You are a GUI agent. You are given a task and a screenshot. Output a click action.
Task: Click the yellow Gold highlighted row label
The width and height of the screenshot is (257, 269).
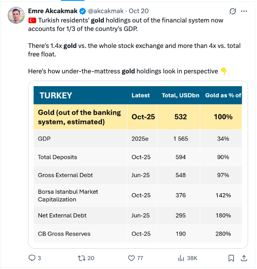pyautogui.click(x=79, y=117)
